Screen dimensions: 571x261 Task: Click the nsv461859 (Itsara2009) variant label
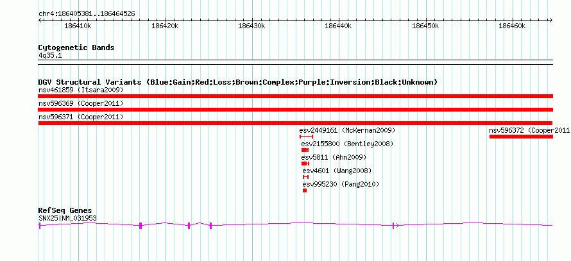81,90
